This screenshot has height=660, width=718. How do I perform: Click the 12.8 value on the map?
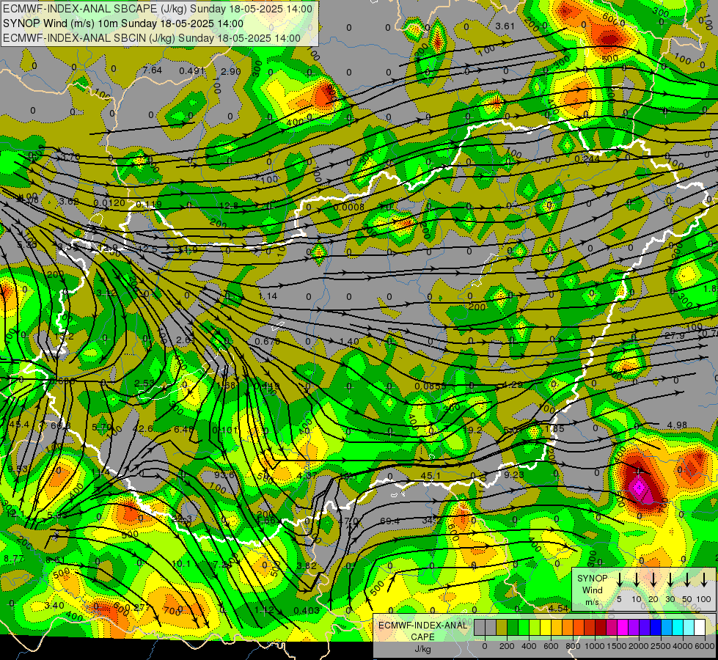229,205
